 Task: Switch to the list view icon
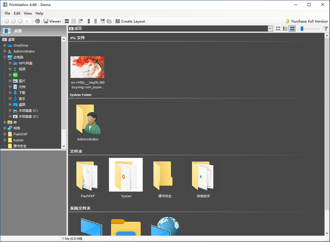(x=285, y=29)
